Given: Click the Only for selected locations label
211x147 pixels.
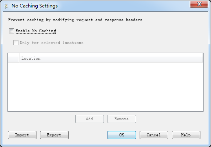Looking at the screenshot, I should click(x=51, y=42).
